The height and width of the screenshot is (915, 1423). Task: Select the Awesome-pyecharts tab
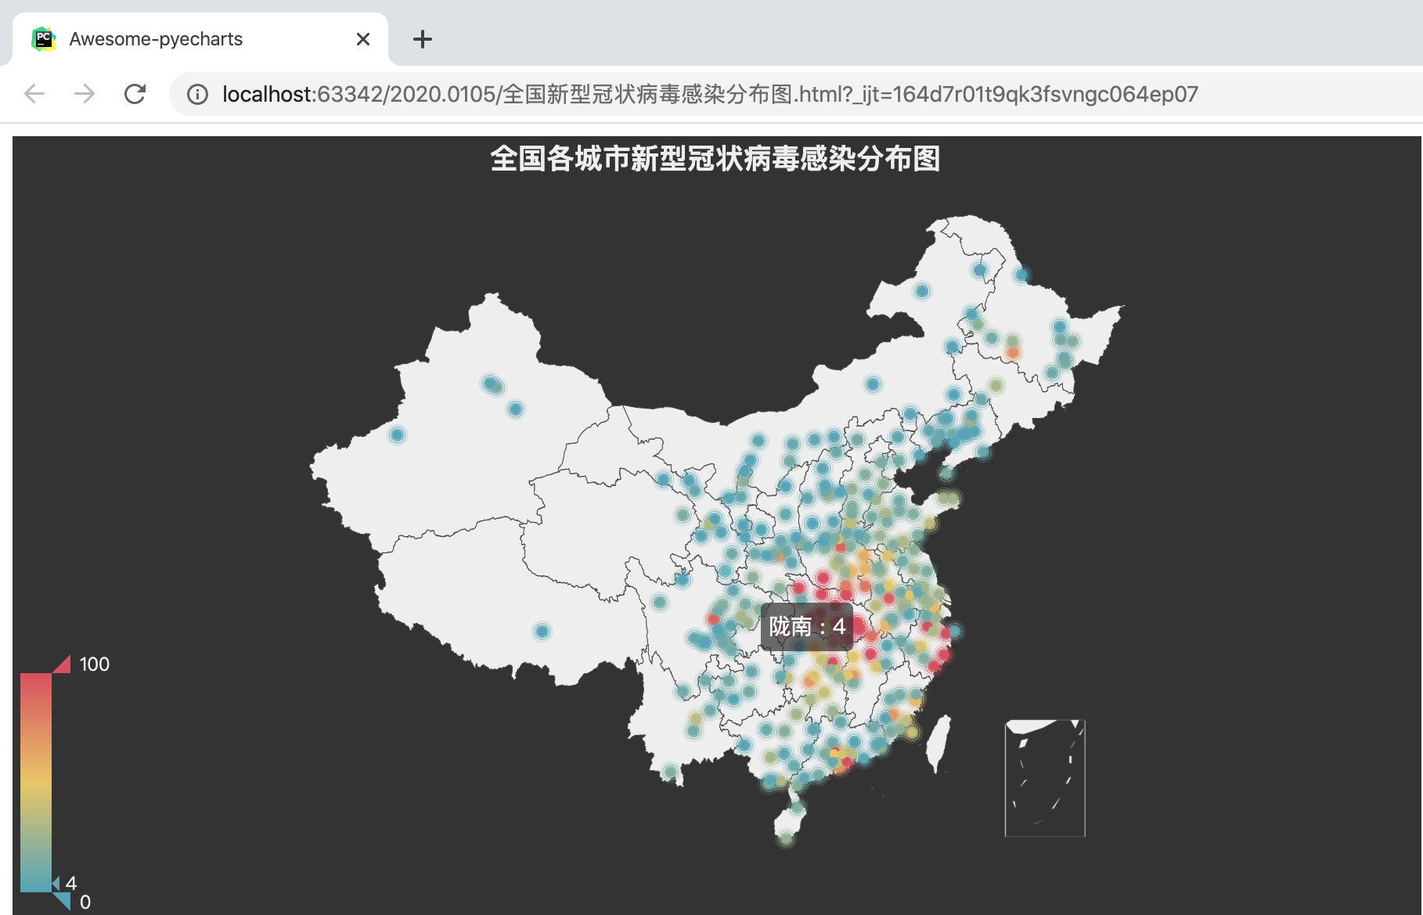tap(200, 39)
